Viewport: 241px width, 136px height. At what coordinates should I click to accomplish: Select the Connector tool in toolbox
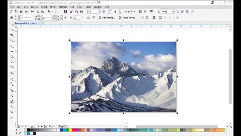tap(12, 84)
